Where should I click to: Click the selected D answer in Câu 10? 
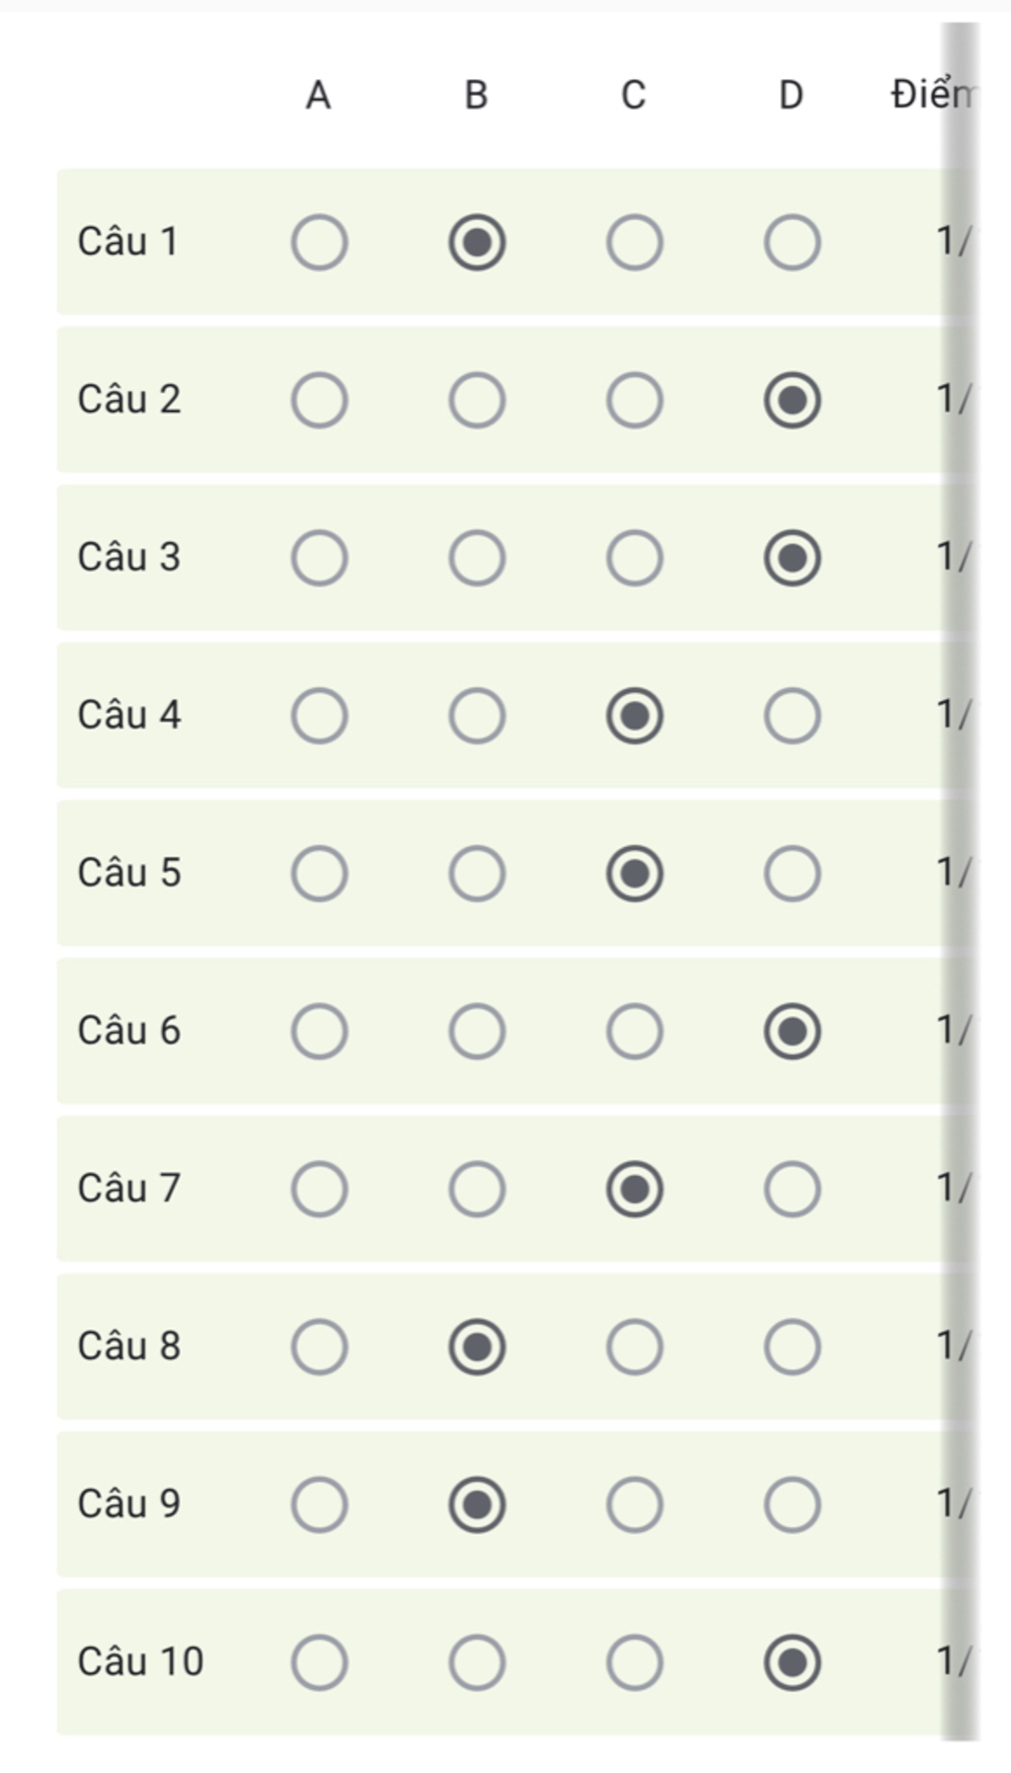point(792,1662)
